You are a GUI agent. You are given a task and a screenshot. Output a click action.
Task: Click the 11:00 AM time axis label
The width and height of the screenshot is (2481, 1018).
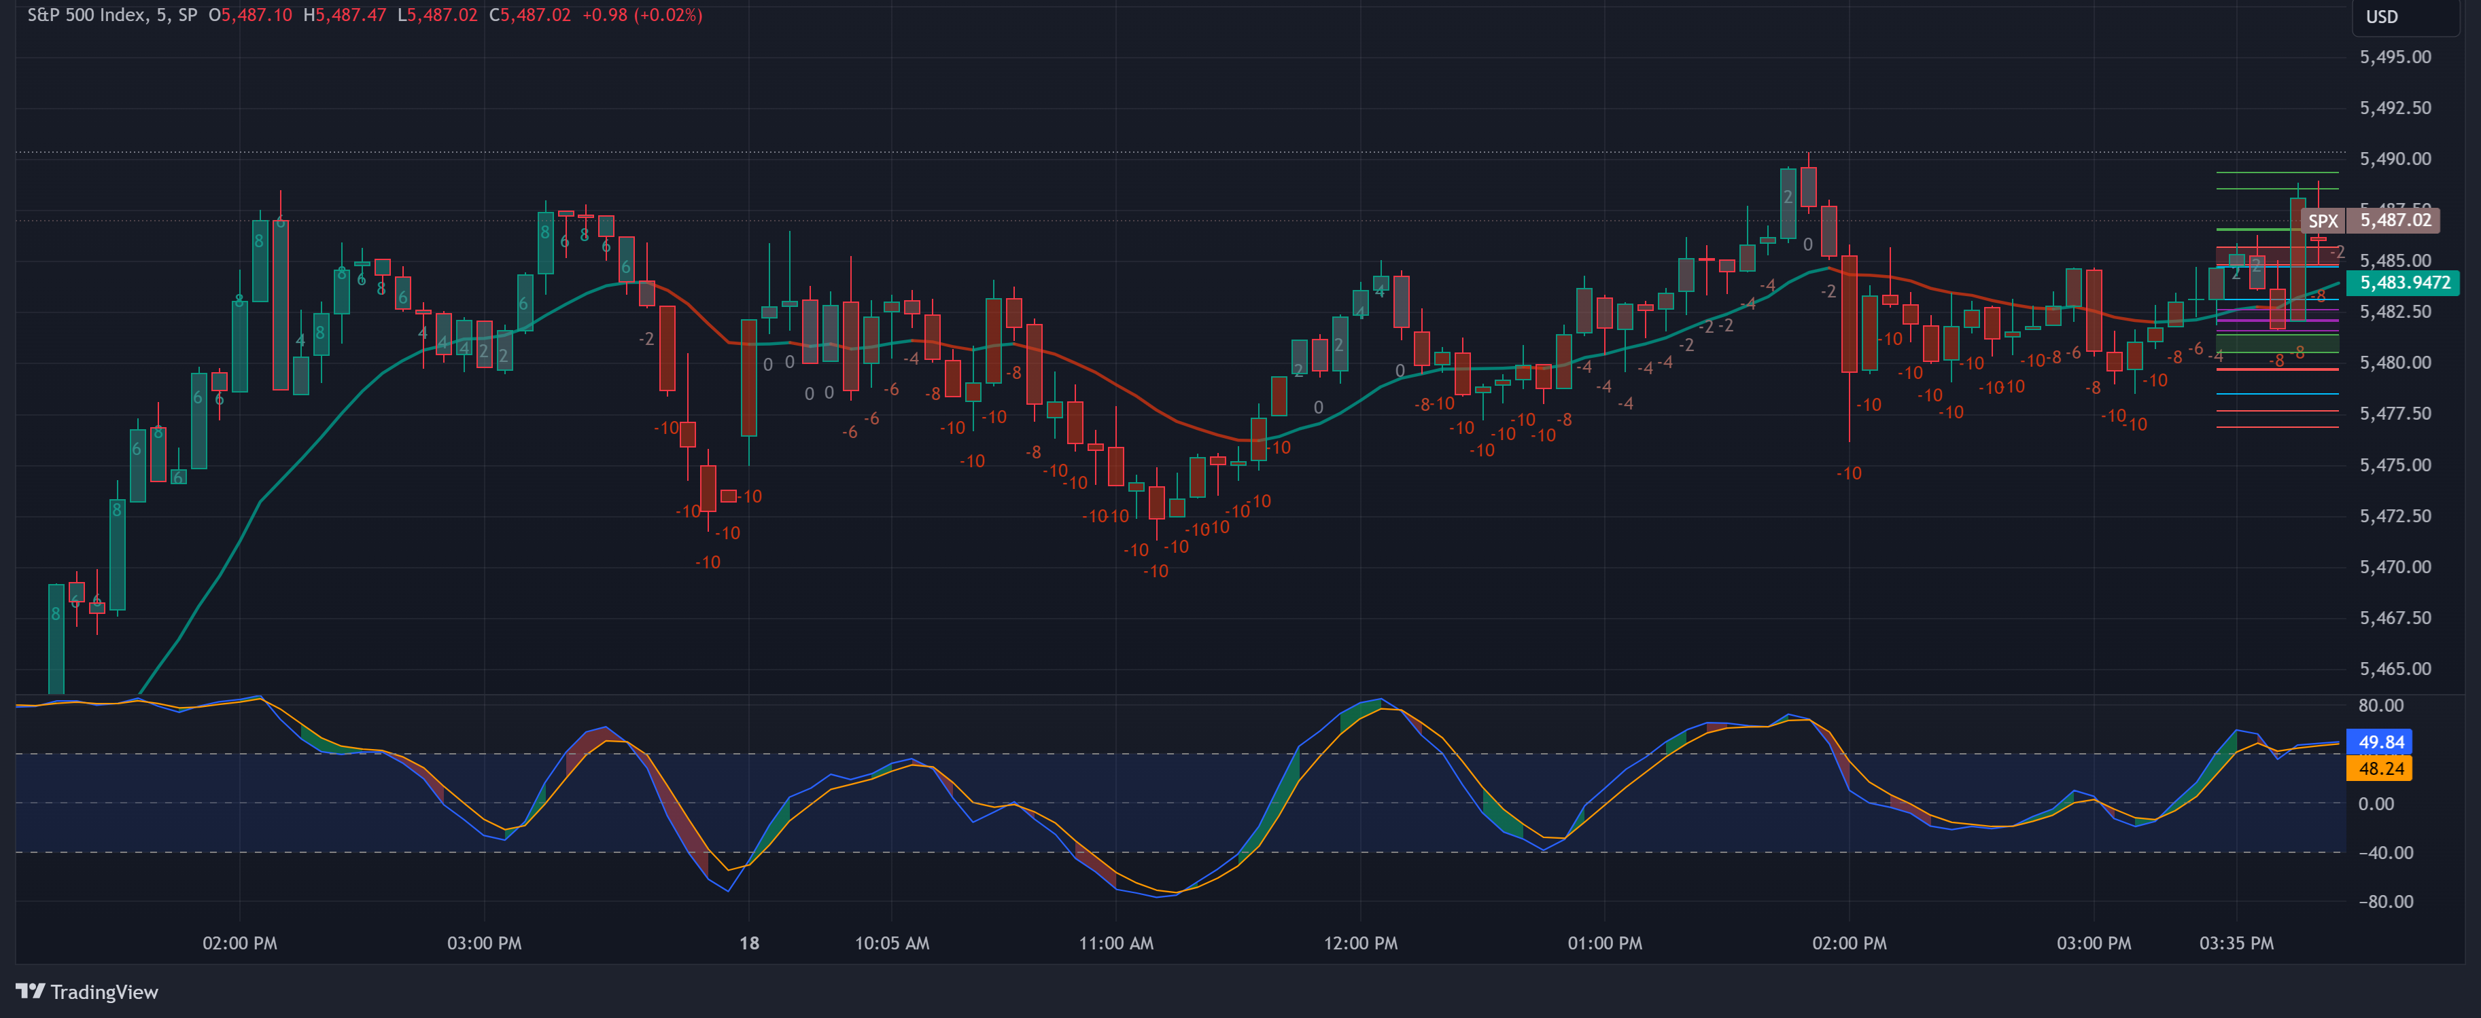pos(1116,943)
